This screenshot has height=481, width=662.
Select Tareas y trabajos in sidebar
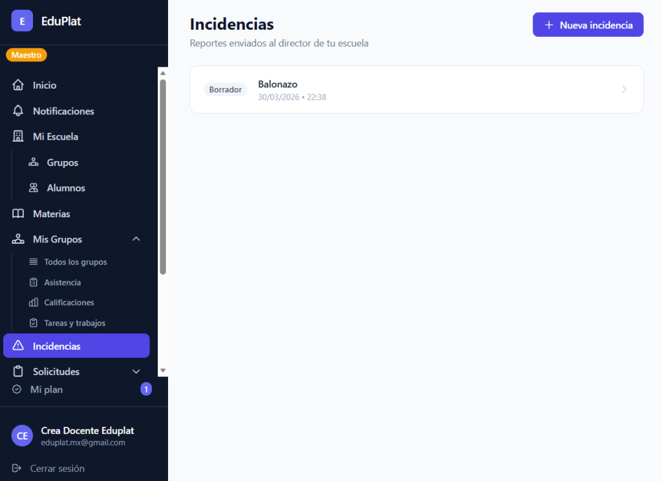(x=74, y=323)
